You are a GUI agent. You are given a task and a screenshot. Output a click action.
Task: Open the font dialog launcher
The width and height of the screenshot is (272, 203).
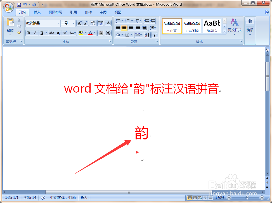click(110, 41)
